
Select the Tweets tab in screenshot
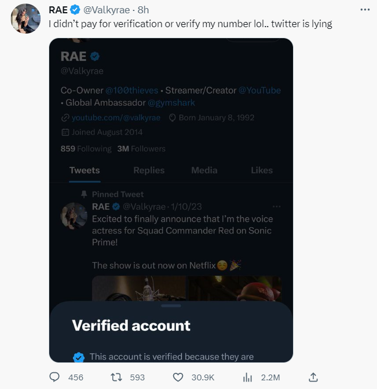coord(85,171)
